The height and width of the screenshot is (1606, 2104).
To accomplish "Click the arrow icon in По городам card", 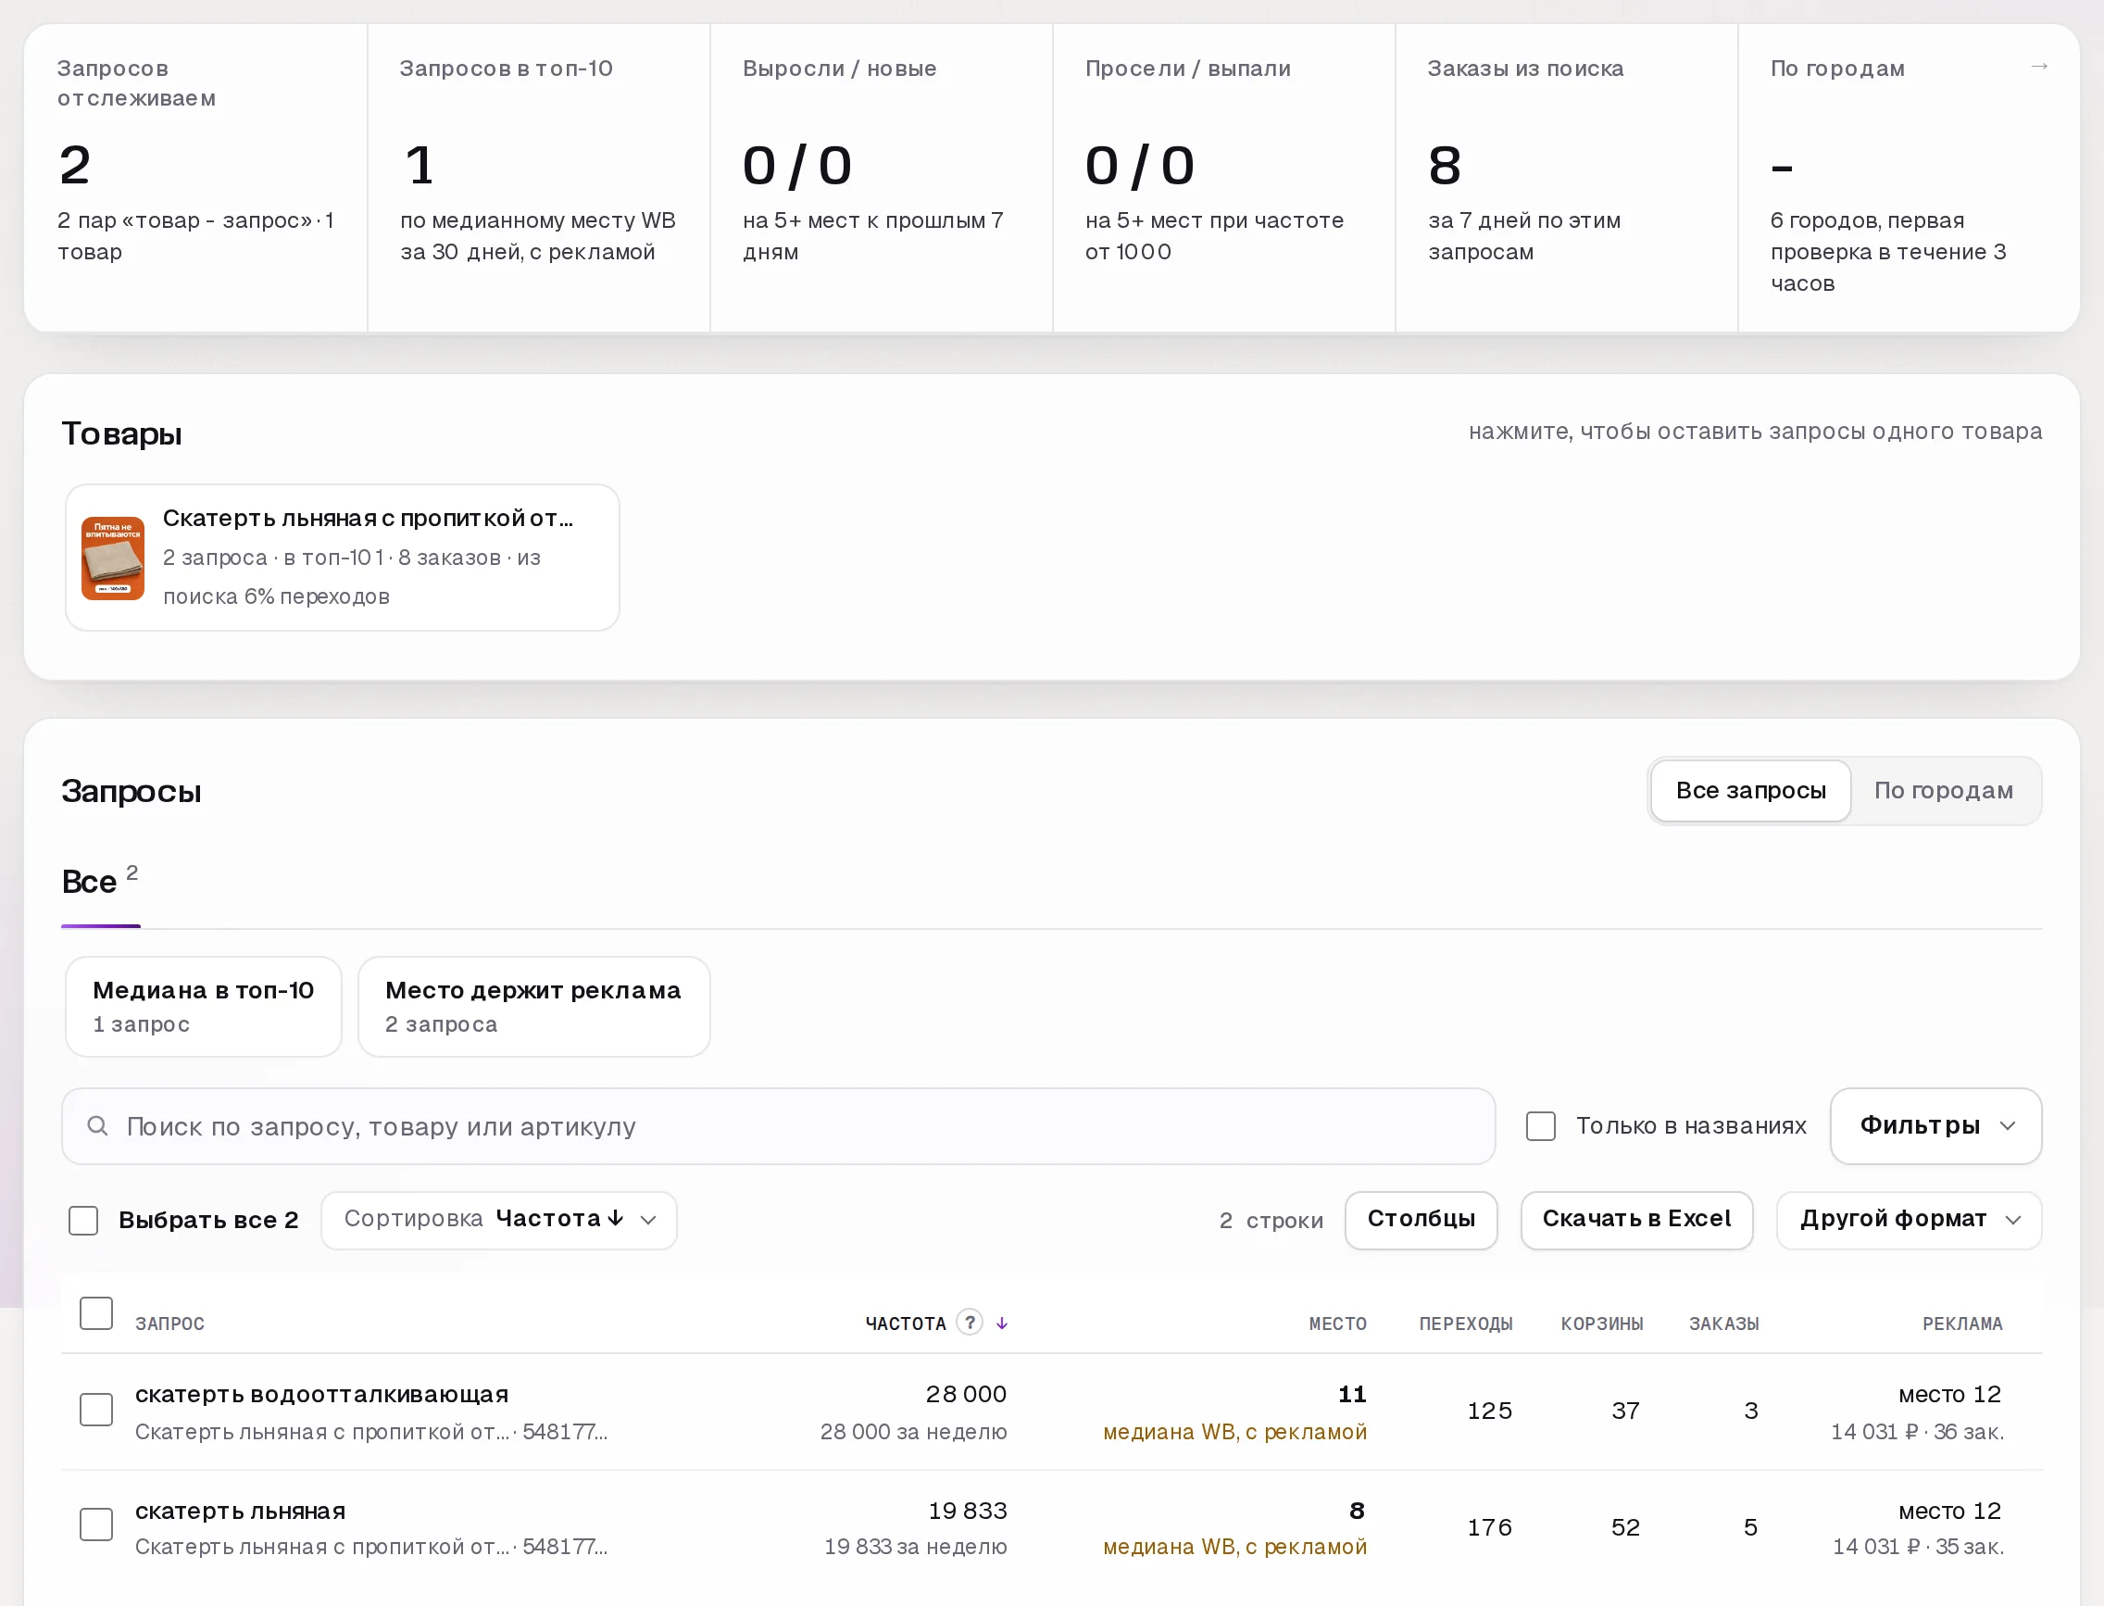I will (2039, 66).
